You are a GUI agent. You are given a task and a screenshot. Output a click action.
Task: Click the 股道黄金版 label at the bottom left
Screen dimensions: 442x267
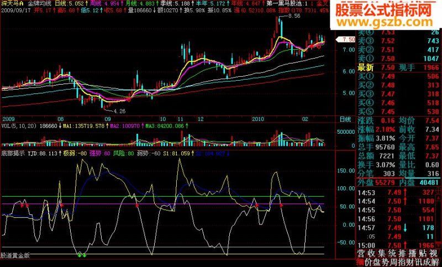tap(15, 255)
